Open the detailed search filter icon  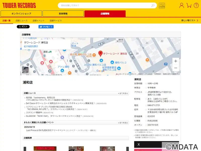[x=162, y=6]
